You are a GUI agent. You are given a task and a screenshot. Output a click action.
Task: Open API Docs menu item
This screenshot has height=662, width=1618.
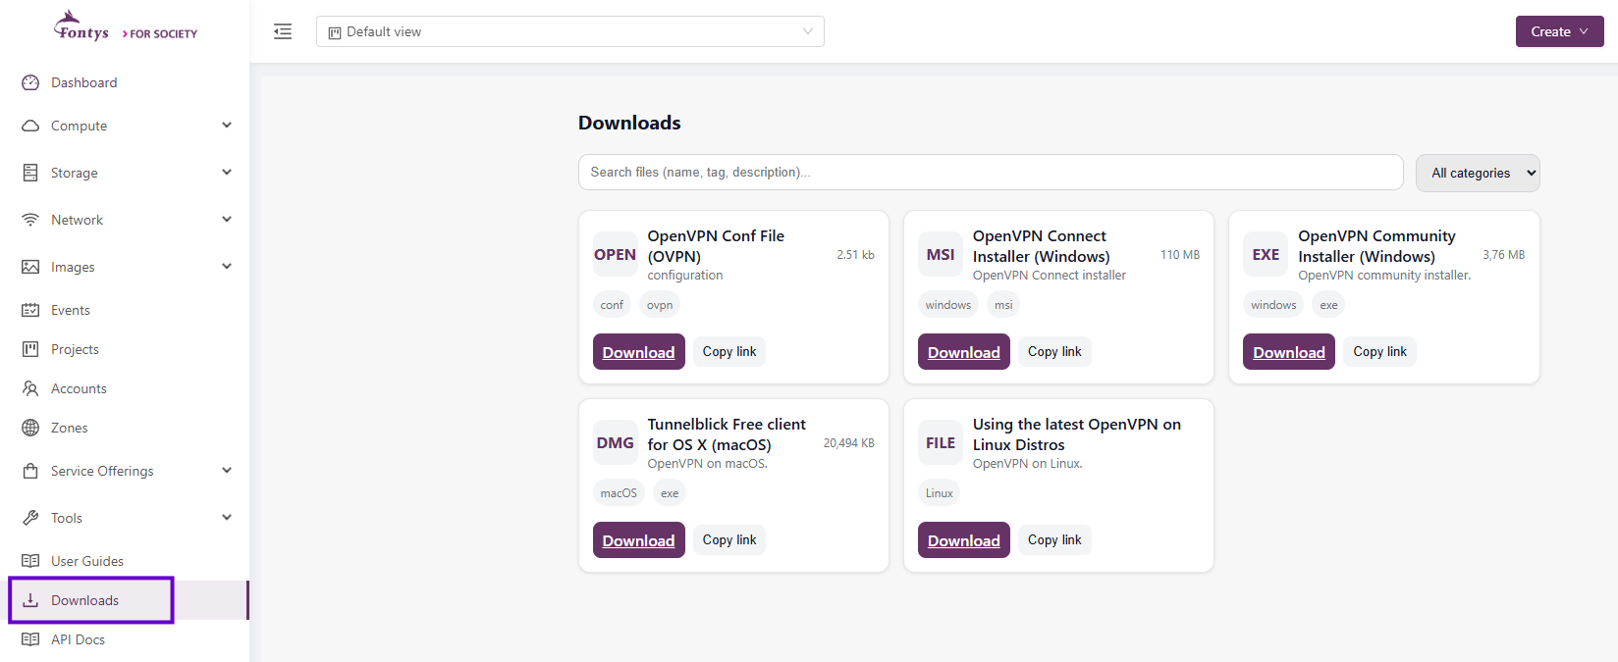tap(125, 639)
